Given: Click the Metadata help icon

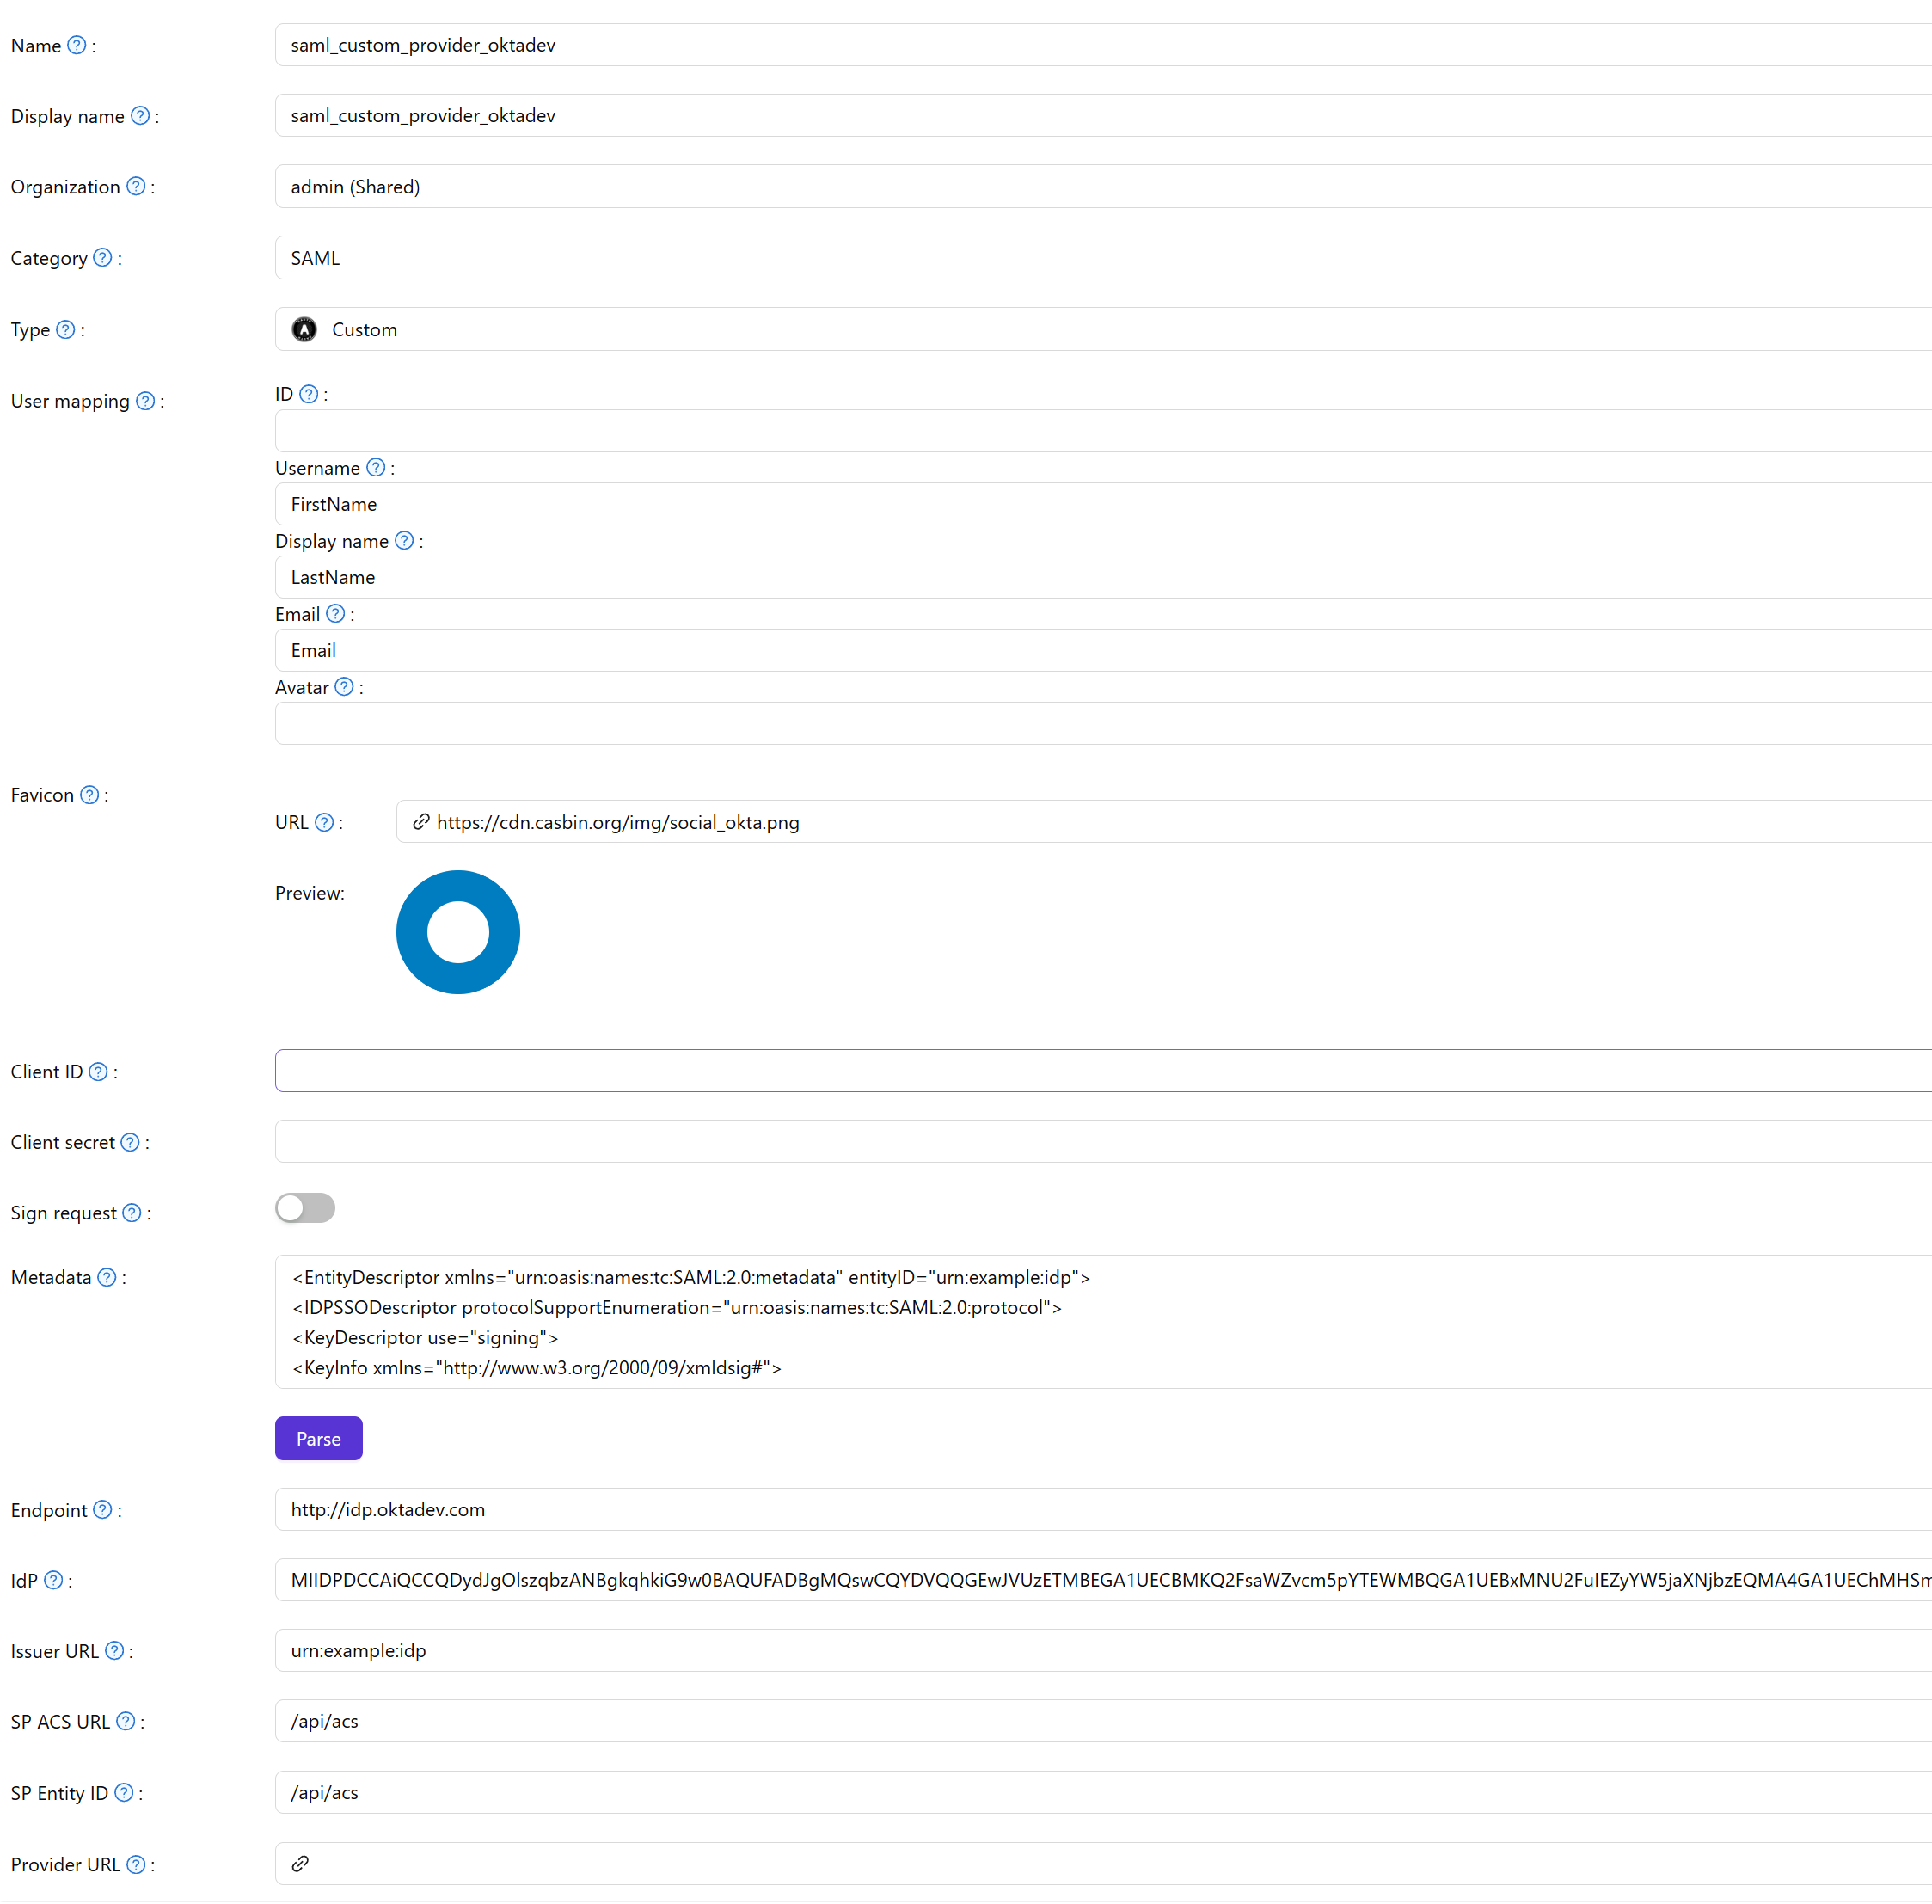Looking at the screenshot, I should (106, 1277).
